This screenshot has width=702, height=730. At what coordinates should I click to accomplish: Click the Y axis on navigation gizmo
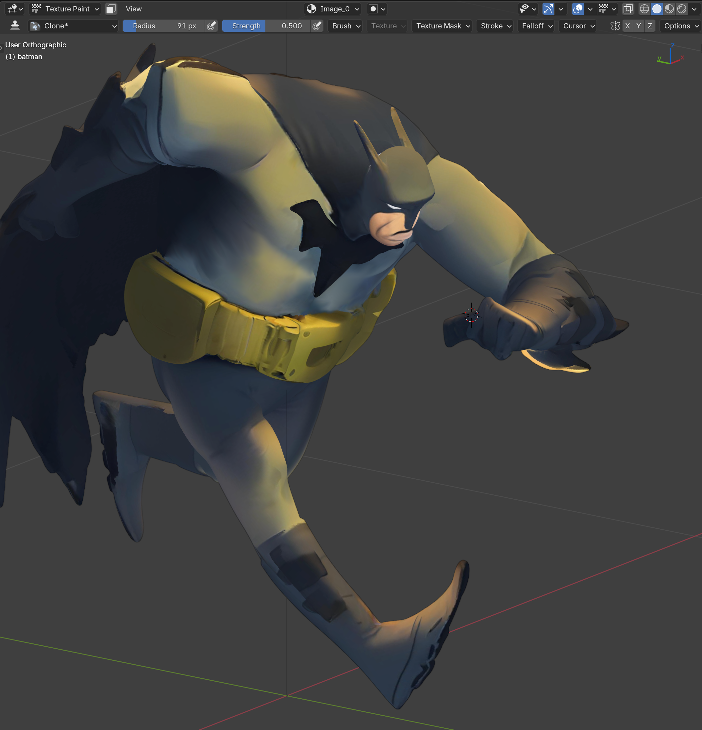(x=659, y=59)
